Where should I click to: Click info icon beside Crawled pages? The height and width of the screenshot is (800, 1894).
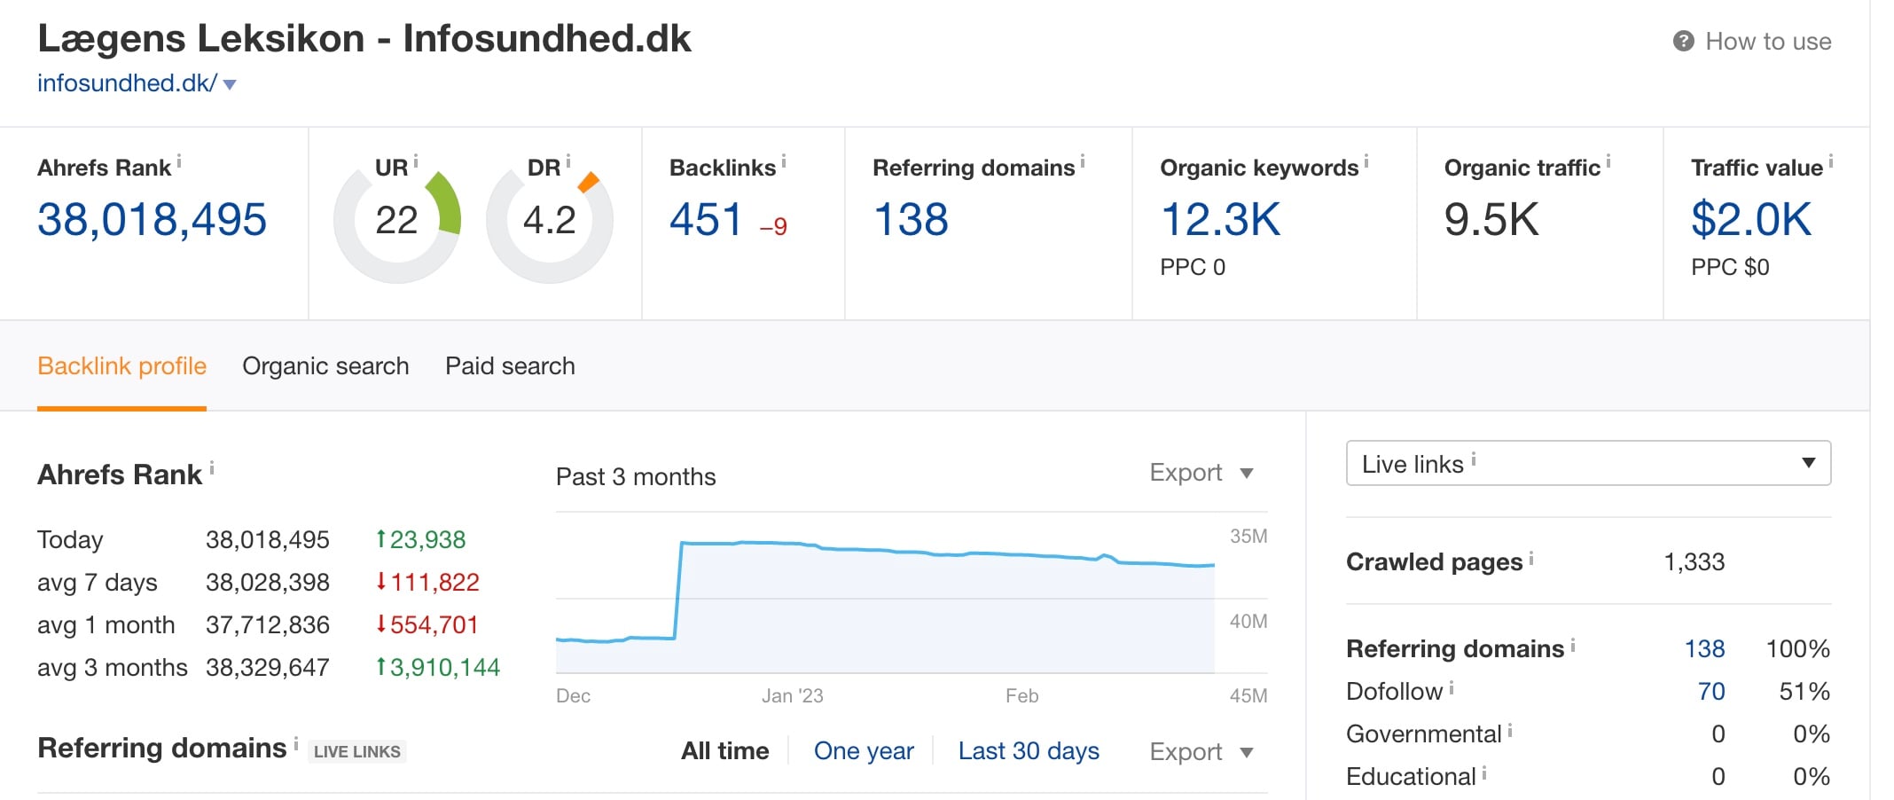[x=1531, y=558]
